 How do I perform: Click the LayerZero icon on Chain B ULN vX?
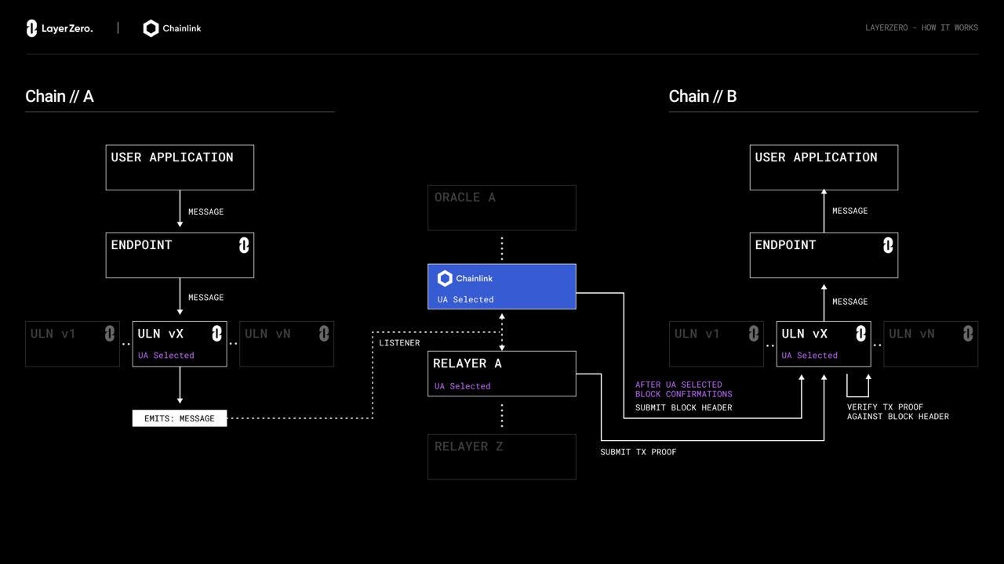pos(860,334)
